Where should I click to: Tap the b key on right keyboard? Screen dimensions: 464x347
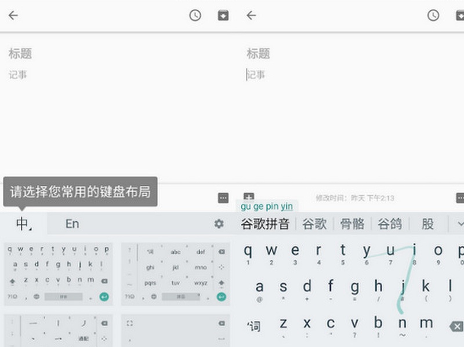click(379, 327)
